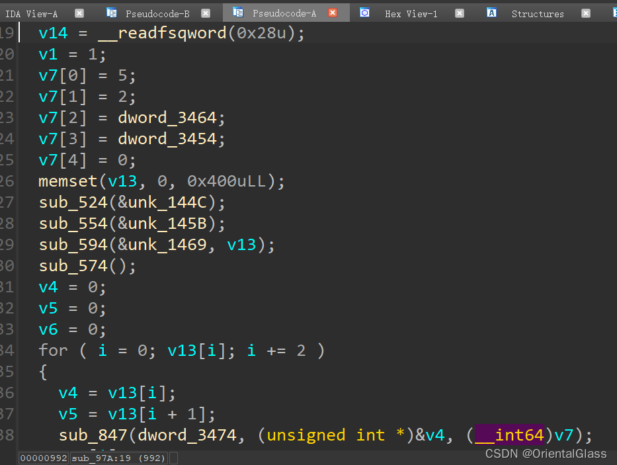Select v5 on line 32
Viewport: 617px width, 465px height.
(48, 308)
